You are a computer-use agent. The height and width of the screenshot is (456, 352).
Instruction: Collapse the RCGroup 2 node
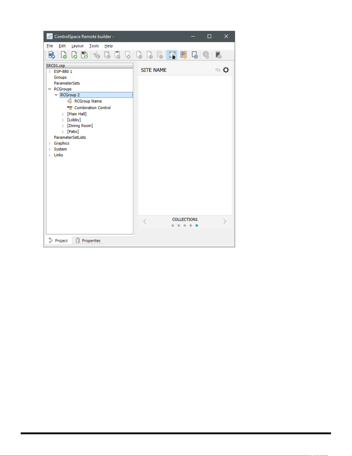point(56,95)
